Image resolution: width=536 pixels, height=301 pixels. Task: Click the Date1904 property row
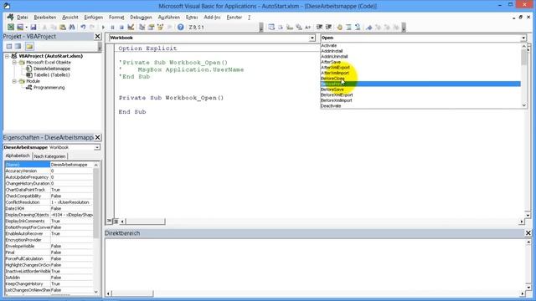(x=49, y=208)
